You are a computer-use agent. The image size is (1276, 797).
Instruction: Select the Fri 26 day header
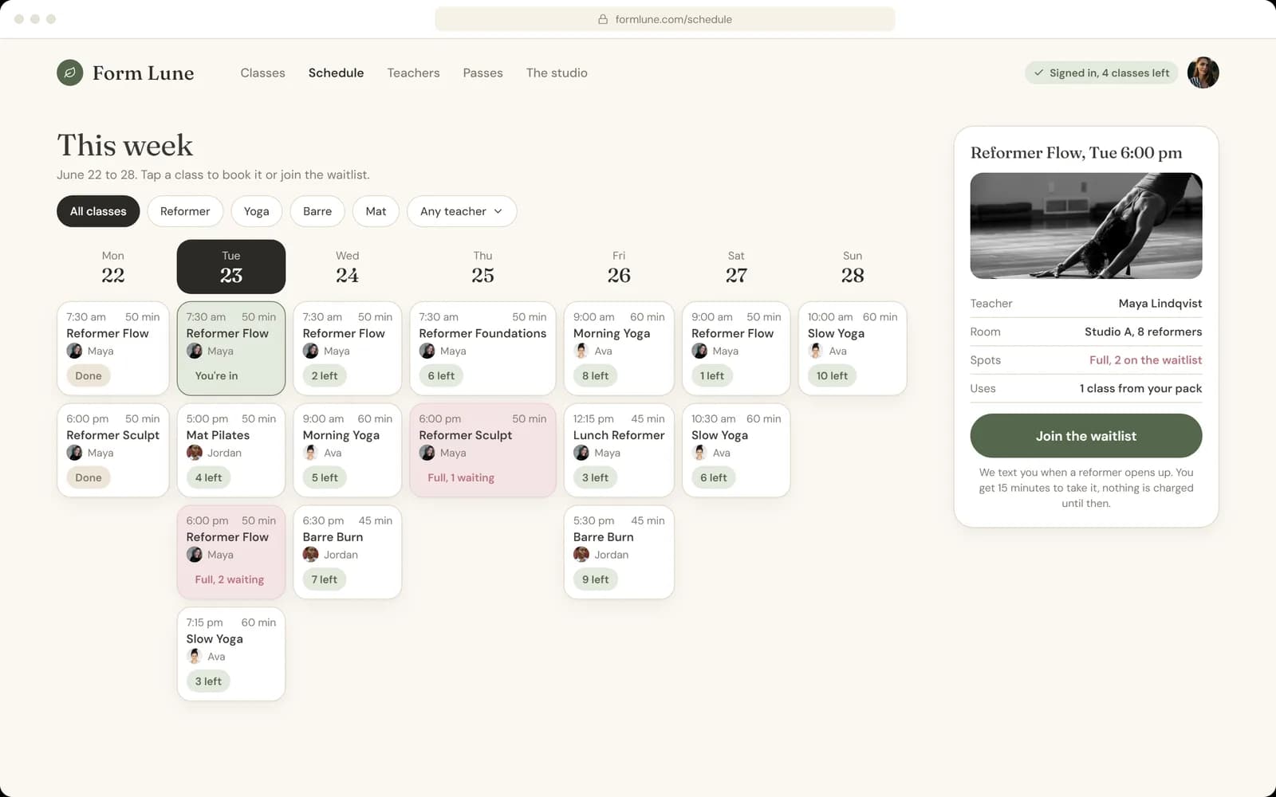tap(619, 267)
